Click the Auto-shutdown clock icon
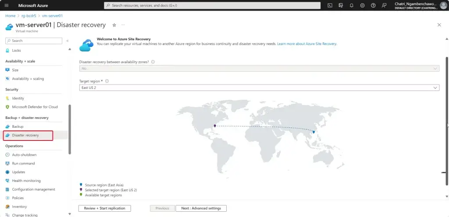The image size is (449, 217). tap(7, 155)
